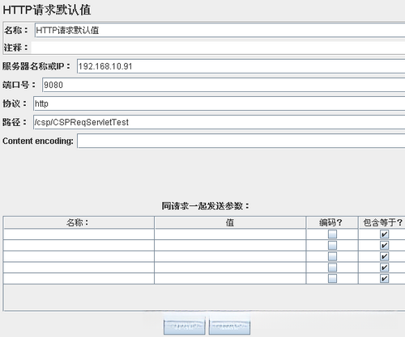The width and height of the screenshot is (405, 337).
Task: Click the 编码? column header
Action: (332, 222)
